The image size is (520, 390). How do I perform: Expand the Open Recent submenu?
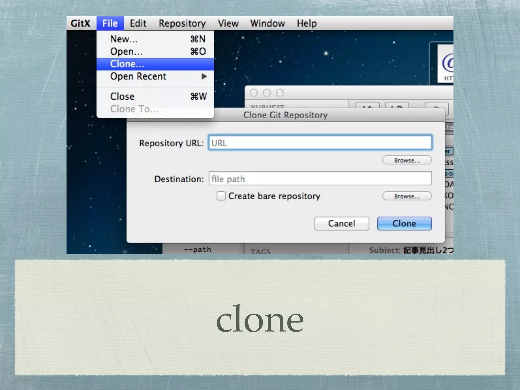(155, 76)
